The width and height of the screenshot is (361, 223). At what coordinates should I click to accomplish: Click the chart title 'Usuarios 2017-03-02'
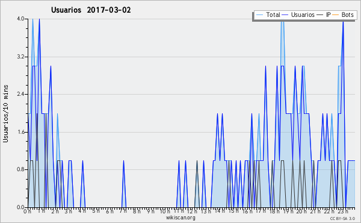pos(91,10)
